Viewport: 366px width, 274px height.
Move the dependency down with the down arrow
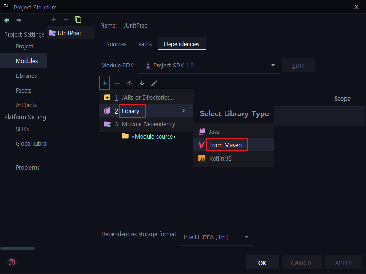click(x=142, y=83)
